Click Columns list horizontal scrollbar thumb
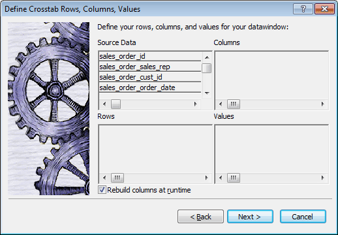 [234, 104]
